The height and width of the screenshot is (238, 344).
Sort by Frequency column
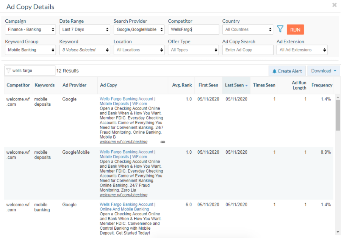[x=322, y=85]
